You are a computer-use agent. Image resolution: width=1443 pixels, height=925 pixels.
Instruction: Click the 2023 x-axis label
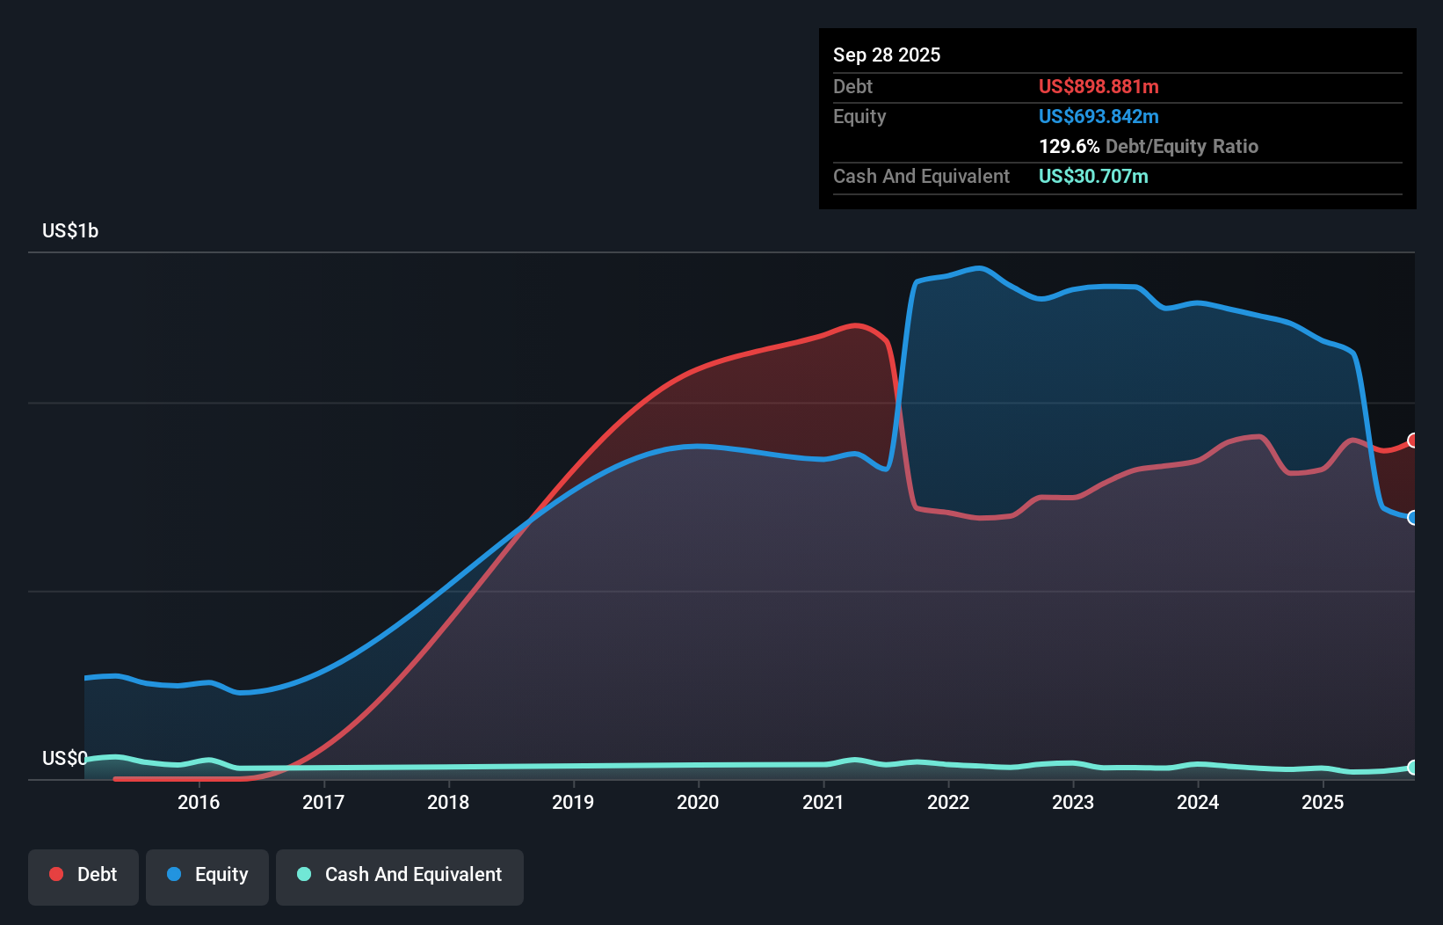[1073, 802]
